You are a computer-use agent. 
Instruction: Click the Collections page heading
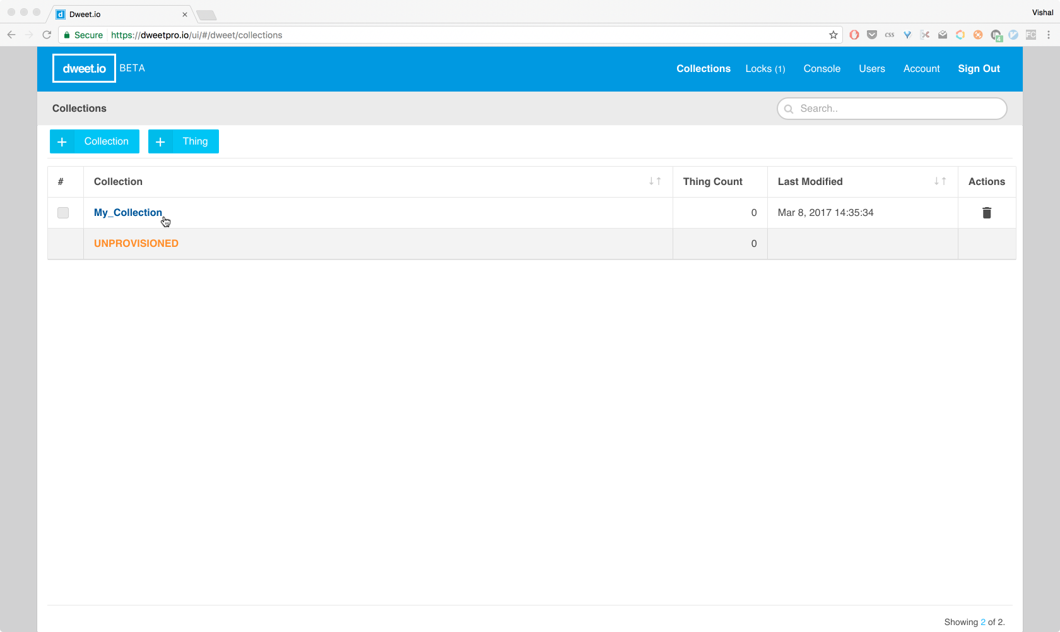click(79, 109)
